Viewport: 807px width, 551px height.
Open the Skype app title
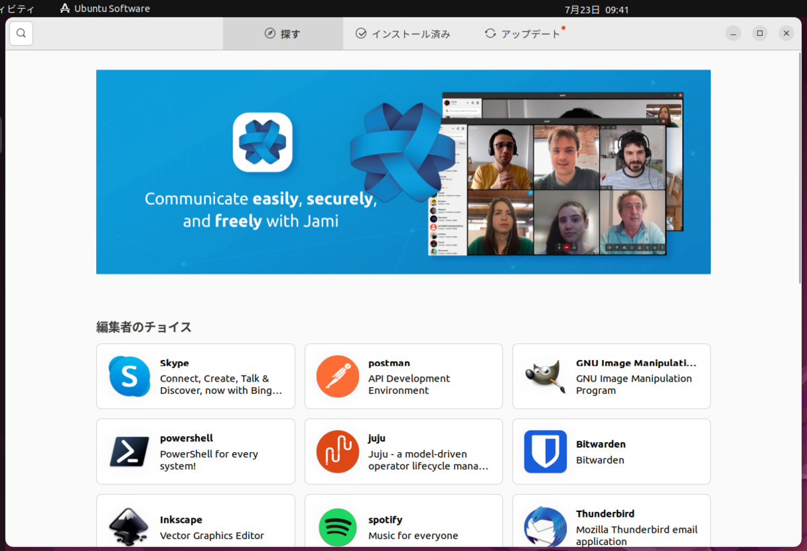point(174,363)
